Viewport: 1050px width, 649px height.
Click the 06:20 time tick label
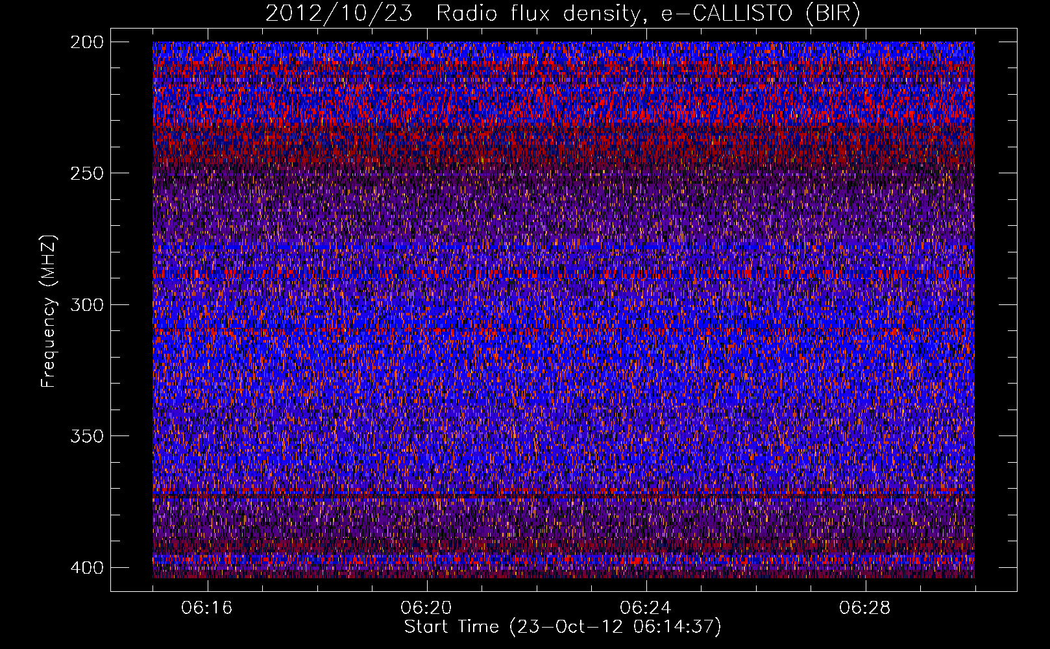[426, 608]
